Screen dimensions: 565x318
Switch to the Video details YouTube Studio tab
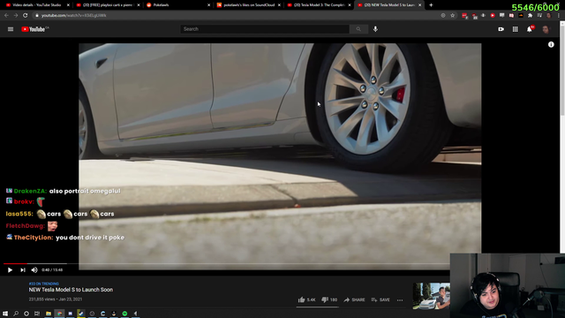pyautogui.click(x=37, y=5)
